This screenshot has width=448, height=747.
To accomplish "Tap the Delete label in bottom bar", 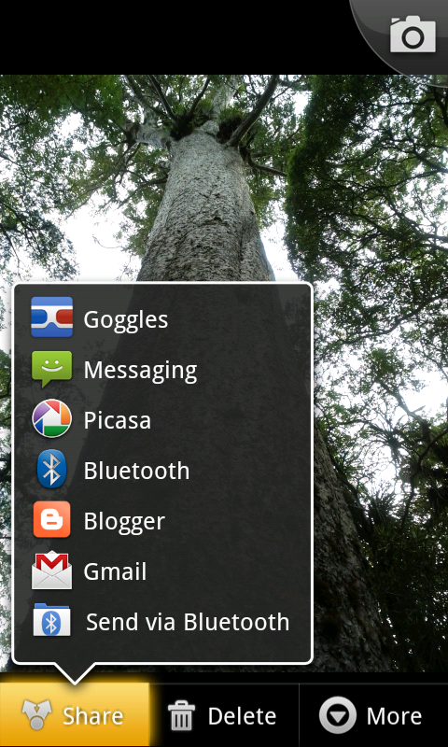I will tap(242, 716).
